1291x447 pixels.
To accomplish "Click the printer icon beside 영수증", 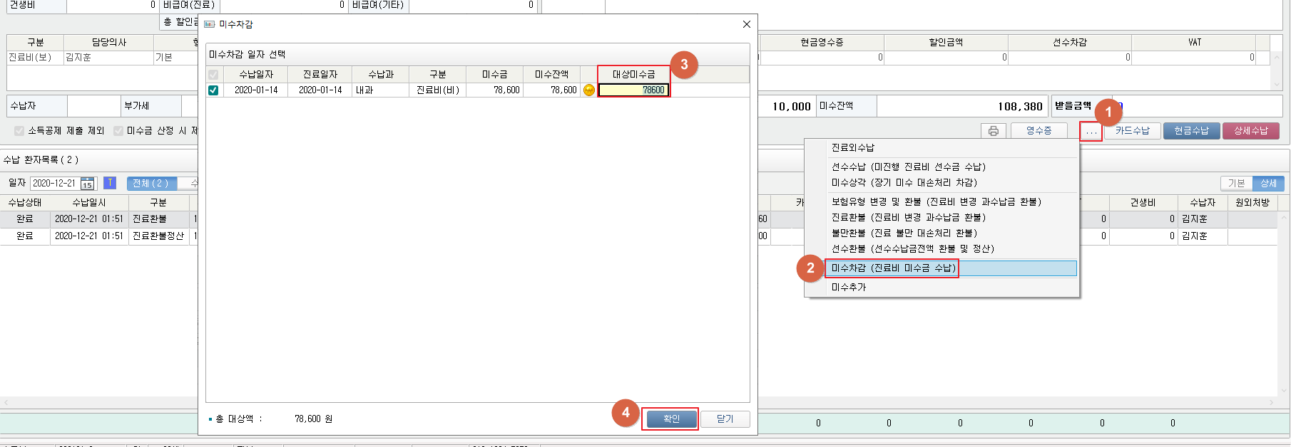I will click(993, 131).
